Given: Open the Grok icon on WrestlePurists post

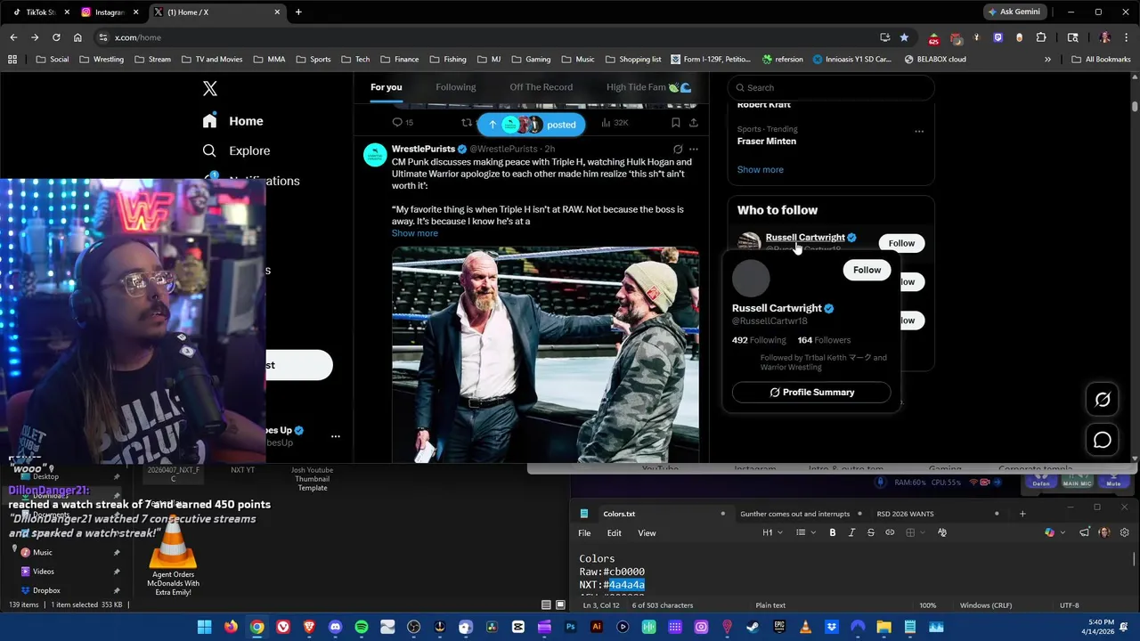Looking at the screenshot, I should (x=678, y=149).
